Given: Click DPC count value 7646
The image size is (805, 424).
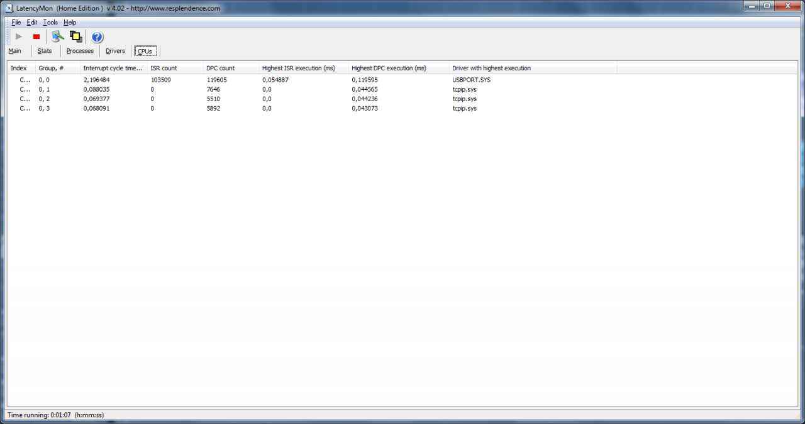Looking at the screenshot, I should tap(213, 89).
